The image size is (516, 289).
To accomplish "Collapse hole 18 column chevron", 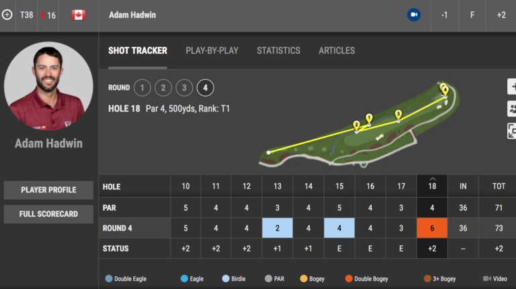I will point(432,179).
